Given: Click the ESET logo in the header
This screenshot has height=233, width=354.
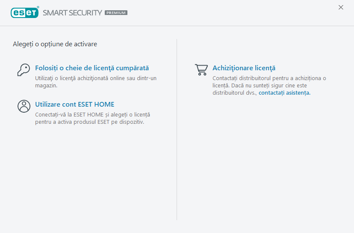Looking at the screenshot, I should pos(24,12).
